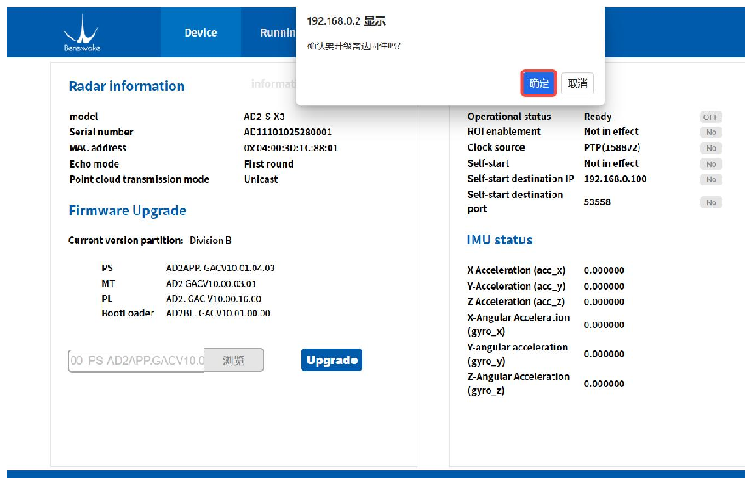Select BootLoader version AD2BL. GACV10.01.00.00
The height and width of the screenshot is (484, 751).
point(218,313)
